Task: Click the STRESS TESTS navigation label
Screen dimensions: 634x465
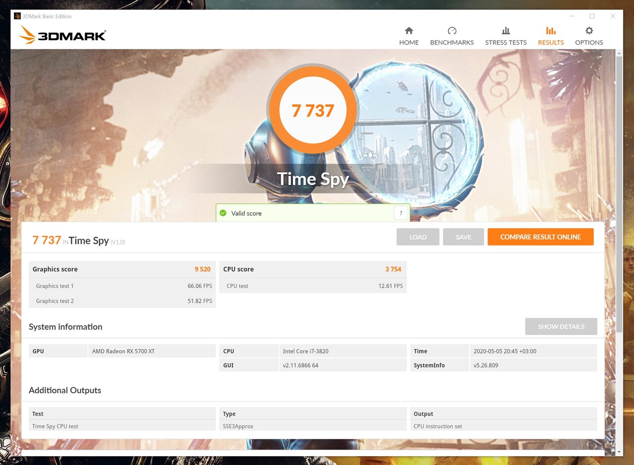Action: [506, 43]
